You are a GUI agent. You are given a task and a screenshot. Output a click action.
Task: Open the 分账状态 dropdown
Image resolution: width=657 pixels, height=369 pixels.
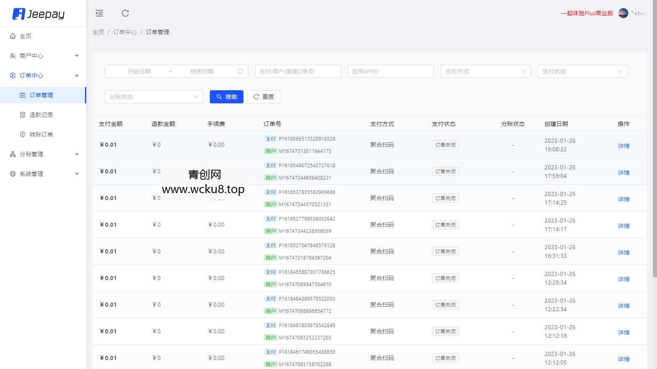pos(154,97)
